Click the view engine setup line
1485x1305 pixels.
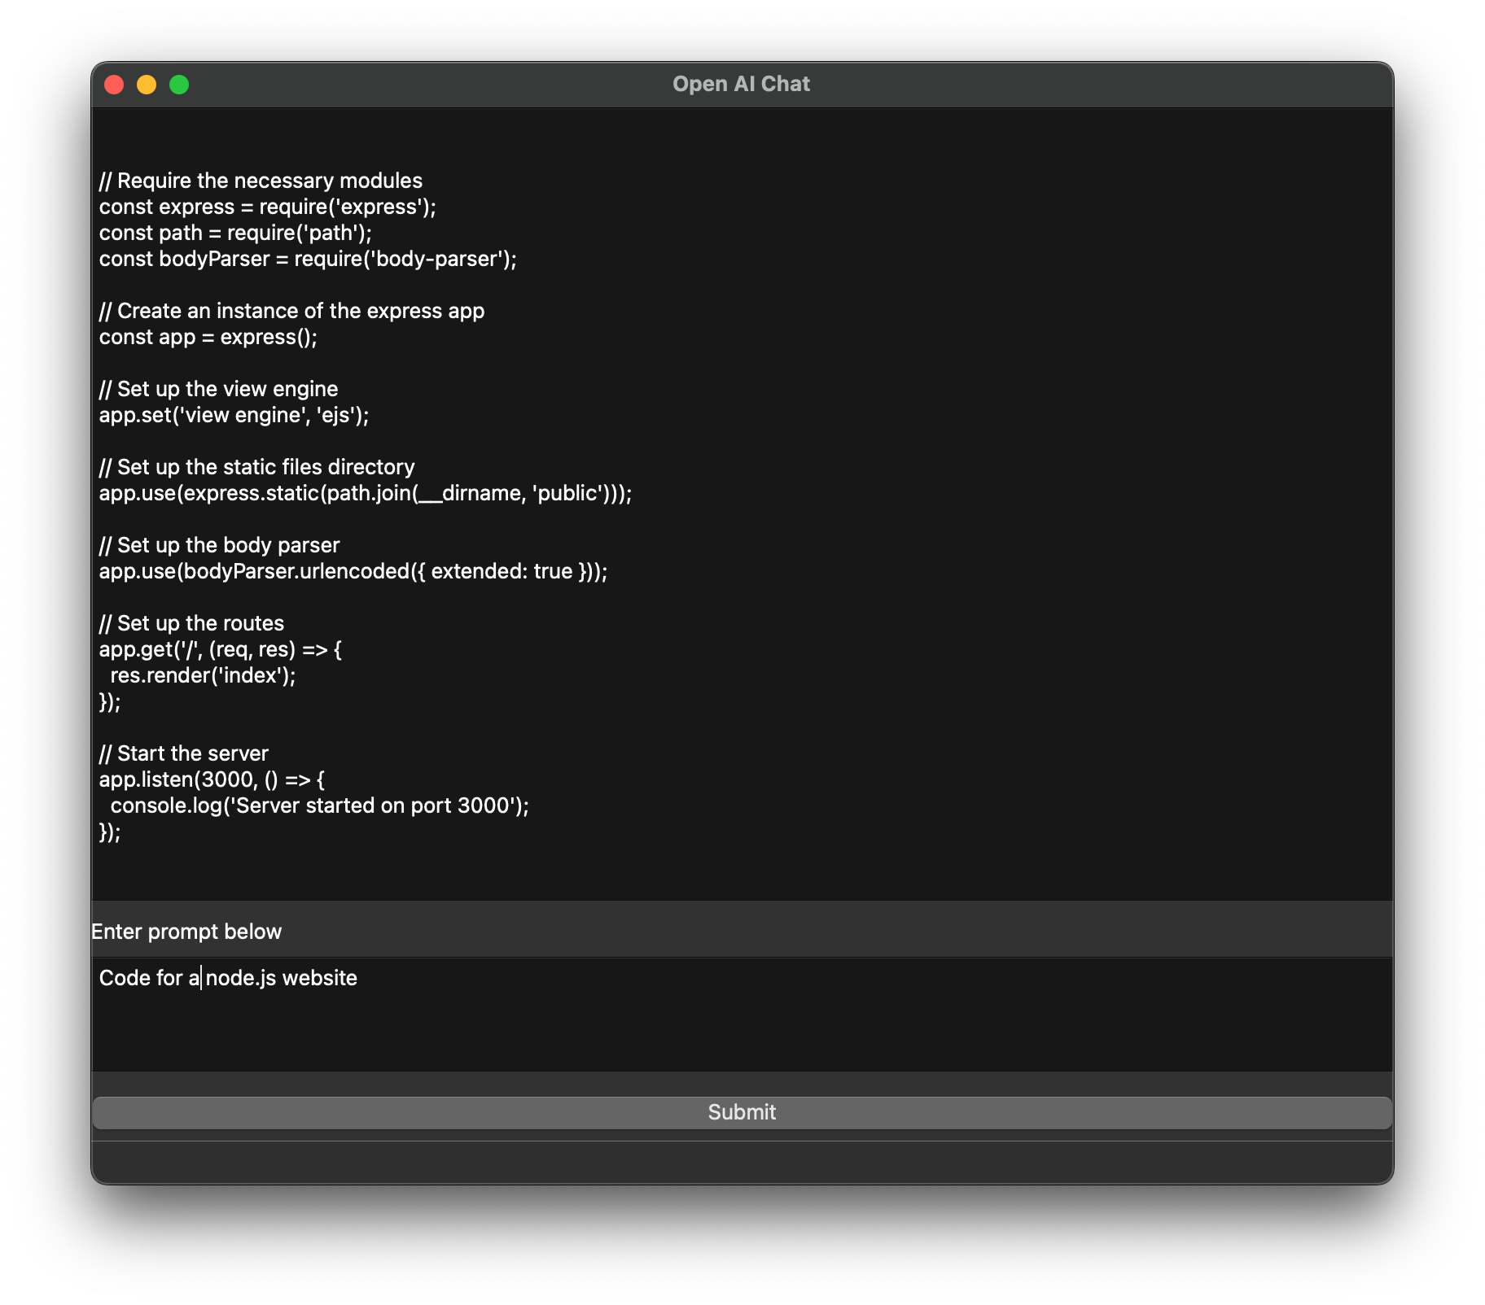[x=234, y=414]
